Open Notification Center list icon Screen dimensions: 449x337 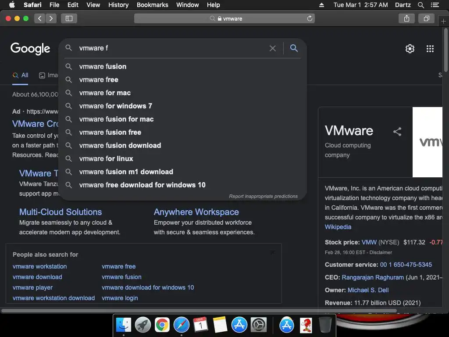tap(435, 5)
